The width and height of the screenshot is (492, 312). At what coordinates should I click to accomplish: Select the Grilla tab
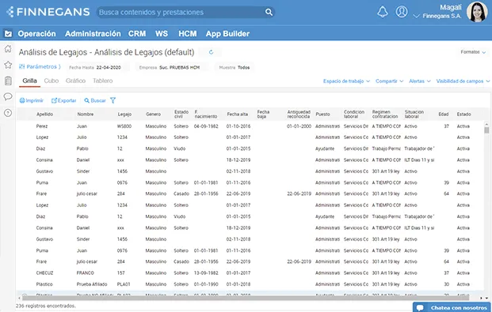[x=29, y=81]
